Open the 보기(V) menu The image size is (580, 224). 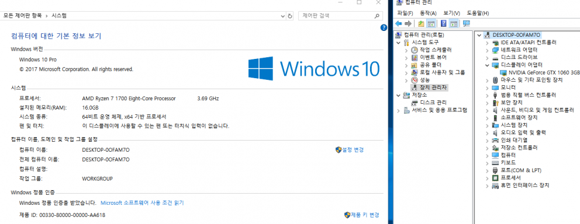click(451, 13)
